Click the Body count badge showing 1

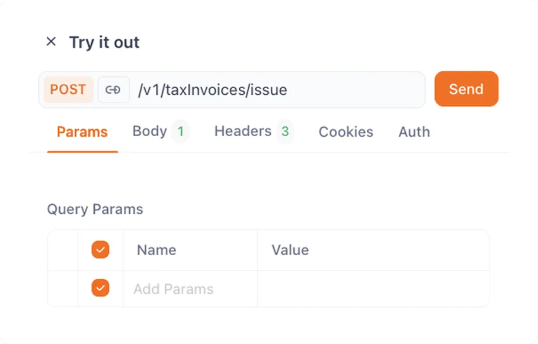coord(180,131)
